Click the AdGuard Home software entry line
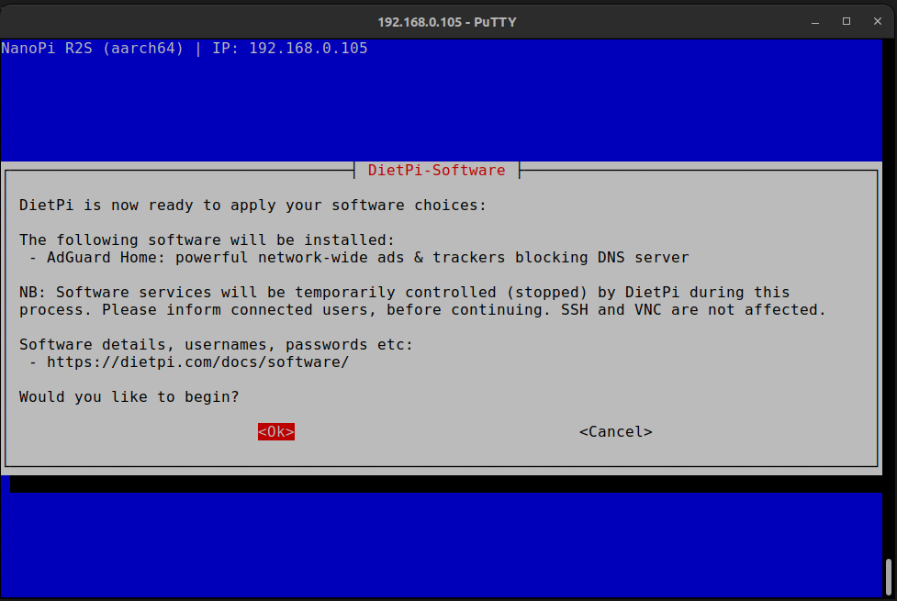Image resolution: width=897 pixels, height=601 pixels. 358,258
